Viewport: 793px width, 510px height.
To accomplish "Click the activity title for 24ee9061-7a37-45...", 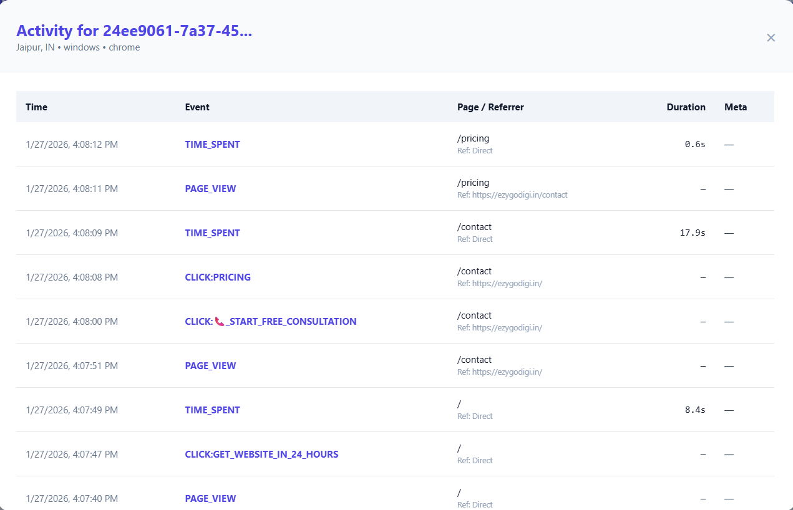I will pyautogui.click(x=135, y=31).
